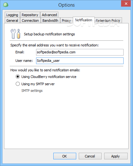Viewport: 133px width, 166px height.
Task: Select the Notification tab
Action: click(x=83, y=20)
